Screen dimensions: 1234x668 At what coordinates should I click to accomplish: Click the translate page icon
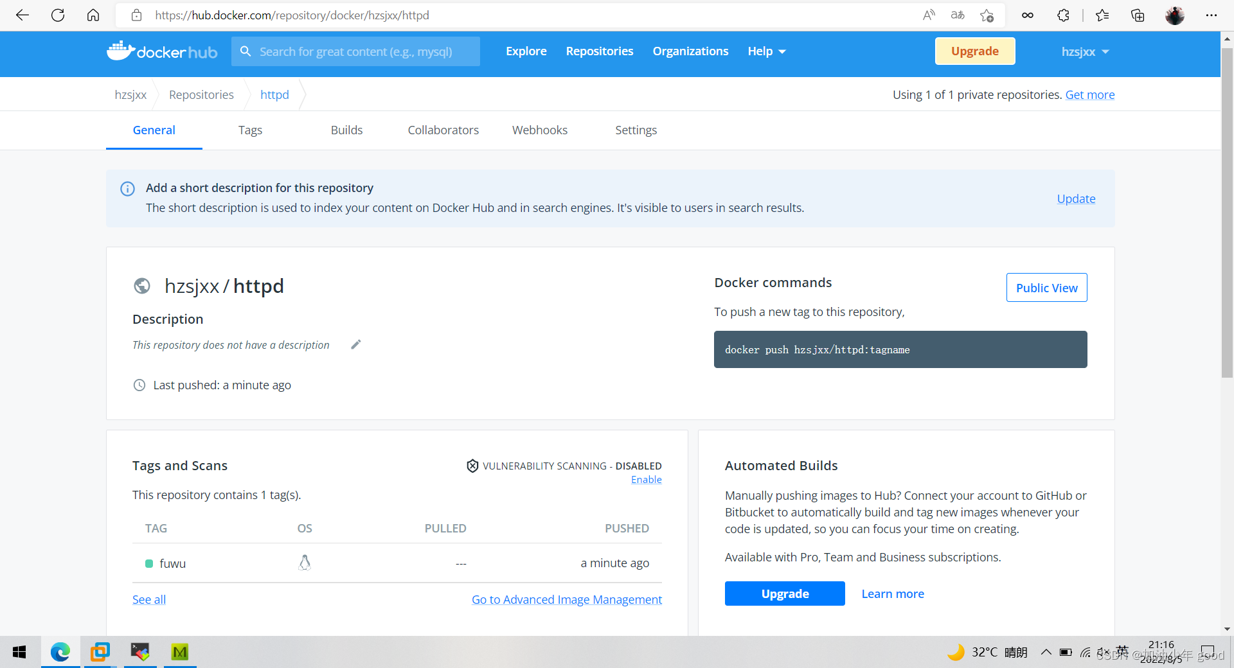[x=958, y=15]
